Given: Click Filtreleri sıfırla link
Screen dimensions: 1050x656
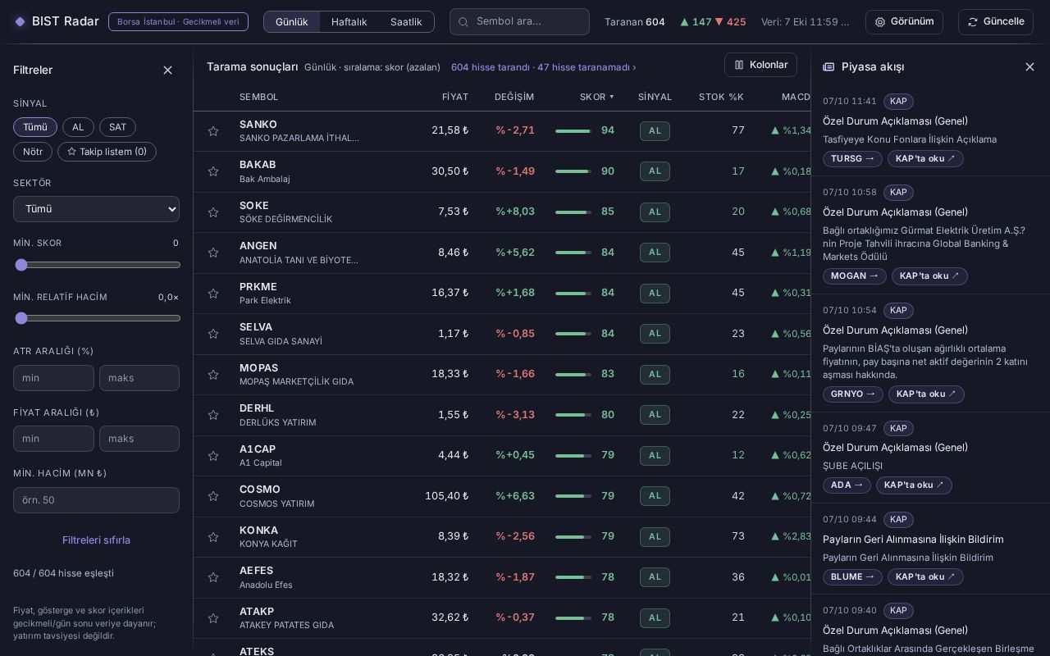Looking at the screenshot, I should coord(96,540).
